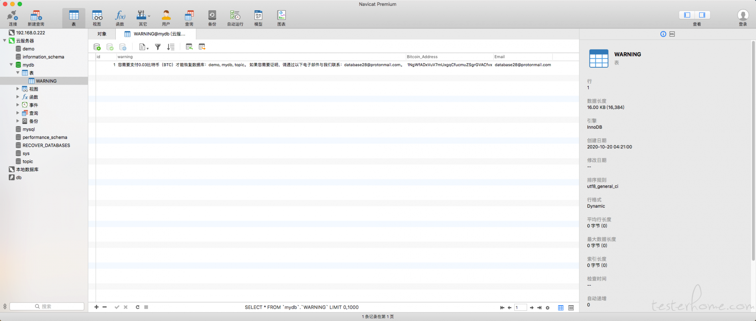Viewport: 756px width, 321px height.
Task: Click the add record plus button
Action: tap(96, 307)
